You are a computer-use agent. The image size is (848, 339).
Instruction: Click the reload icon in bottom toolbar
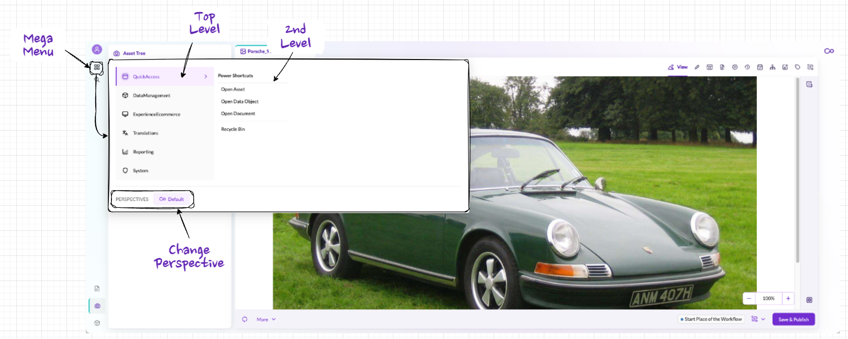(x=244, y=319)
